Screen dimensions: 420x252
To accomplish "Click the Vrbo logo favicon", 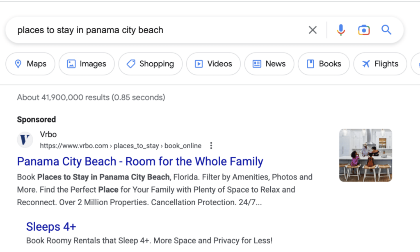I will (x=25, y=140).
